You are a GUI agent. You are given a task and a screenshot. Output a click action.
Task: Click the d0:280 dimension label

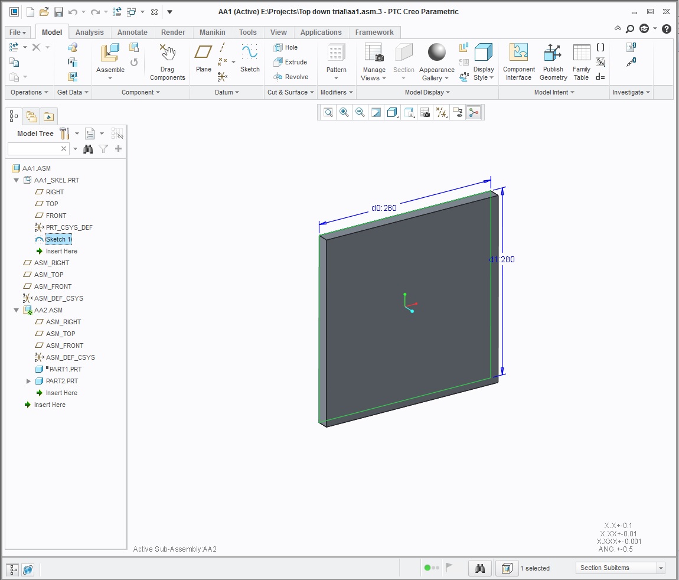384,208
